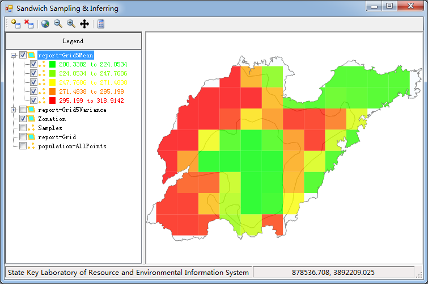The width and height of the screenshot is (428, 284).
Task: Click the layer icon beside report-Grid5Mean
Action: [31, 55]
